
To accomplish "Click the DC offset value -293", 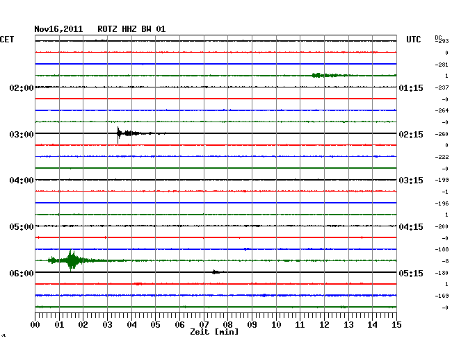I will coord(442,41).
